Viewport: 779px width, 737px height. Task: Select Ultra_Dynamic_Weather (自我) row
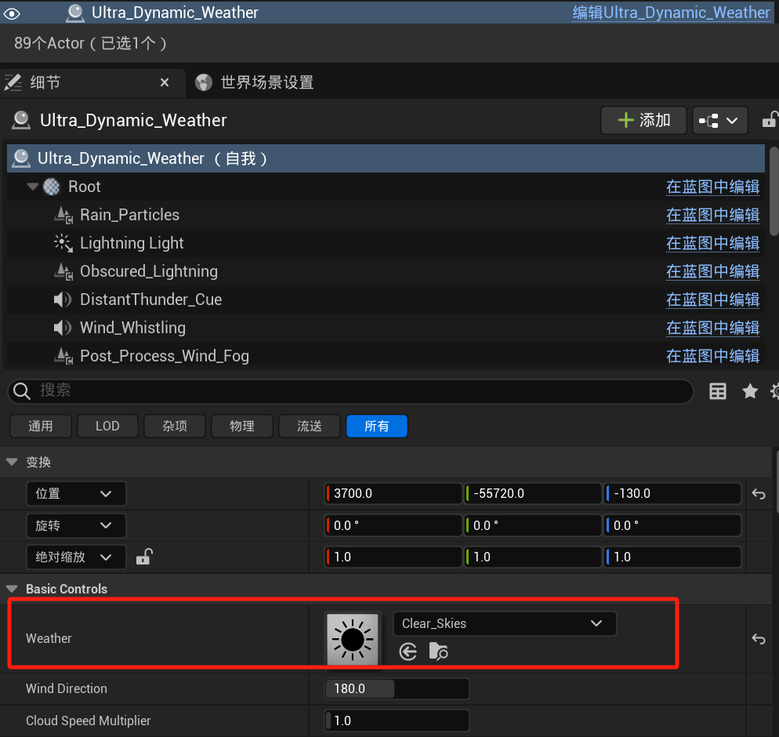click(386, 158)
